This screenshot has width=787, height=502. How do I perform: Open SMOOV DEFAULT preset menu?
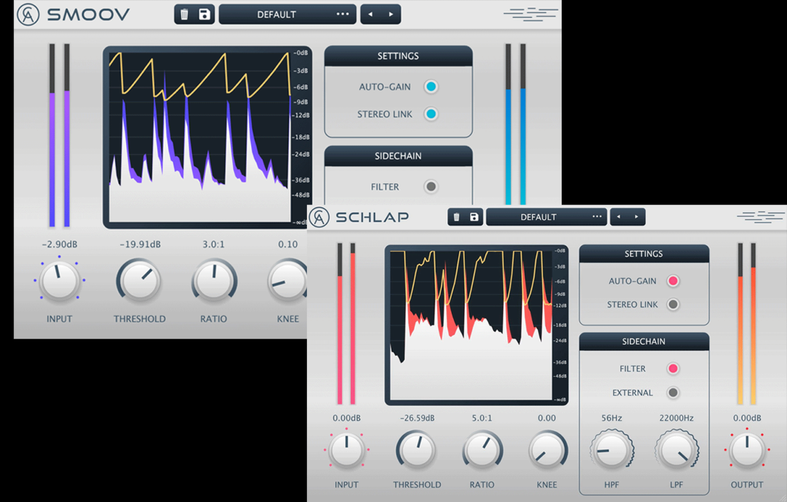pos(288,15)
